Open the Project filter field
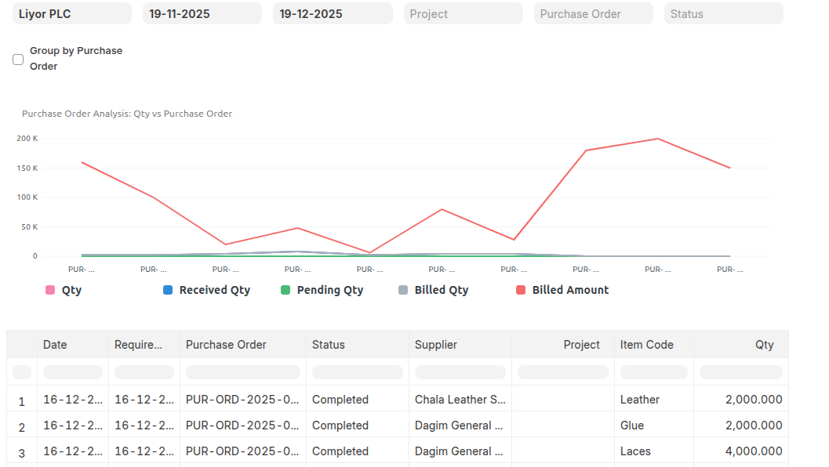Screen dimensions: 829x467 [463, 14]
